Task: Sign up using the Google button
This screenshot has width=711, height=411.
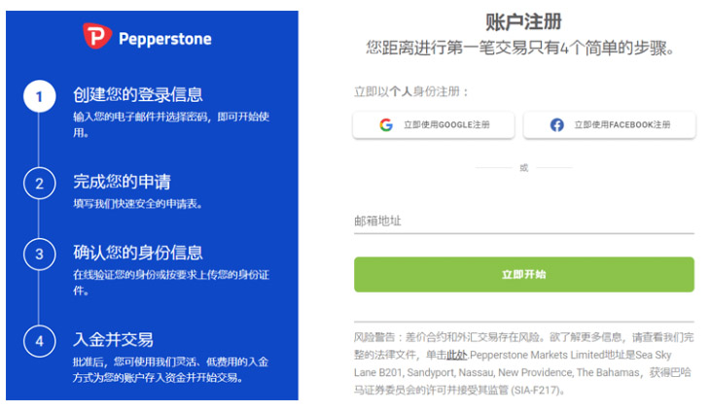Action: [x=434, y=124]
